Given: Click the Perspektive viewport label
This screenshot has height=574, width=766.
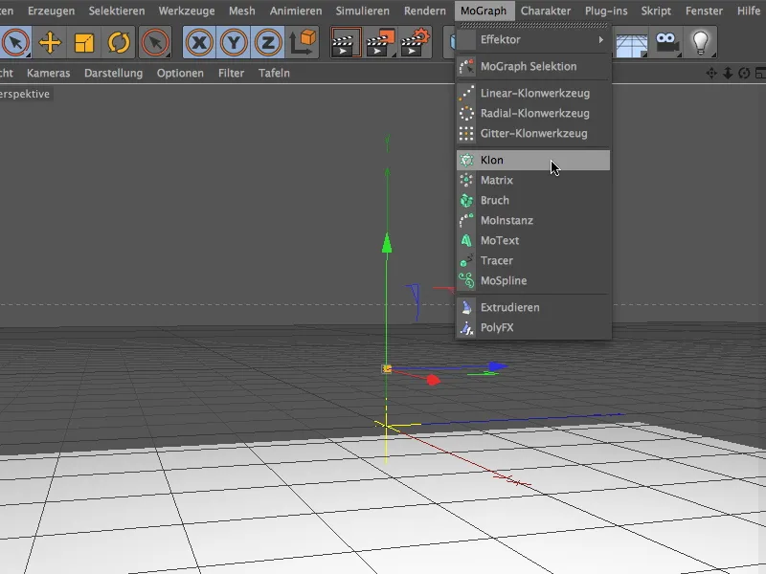Looking at the screenshot, I should (26, 95).
